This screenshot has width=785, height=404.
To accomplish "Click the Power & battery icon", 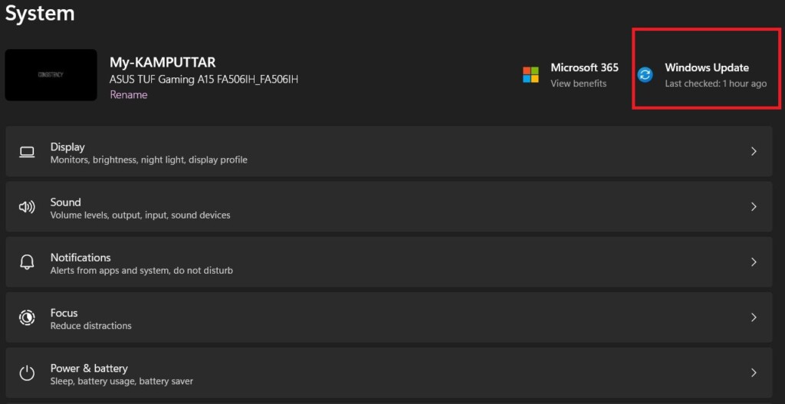I will coord(27,373).
